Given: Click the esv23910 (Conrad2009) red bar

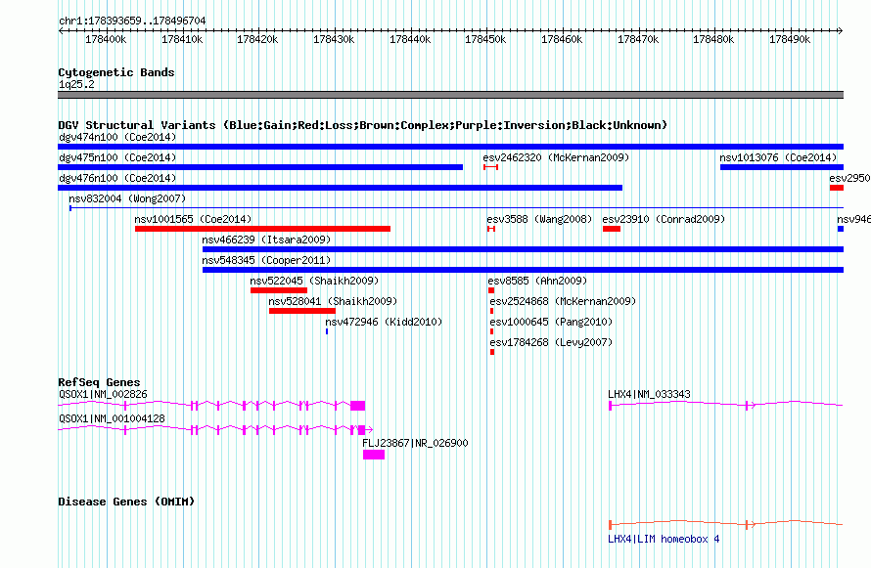Looking at the screenshot, I should click(612, 229).
